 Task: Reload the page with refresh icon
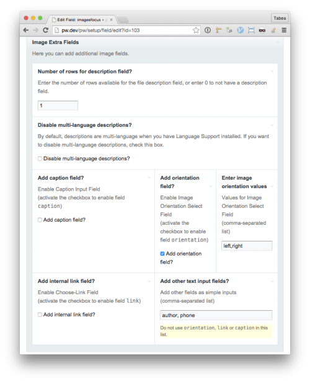(45, 30)
